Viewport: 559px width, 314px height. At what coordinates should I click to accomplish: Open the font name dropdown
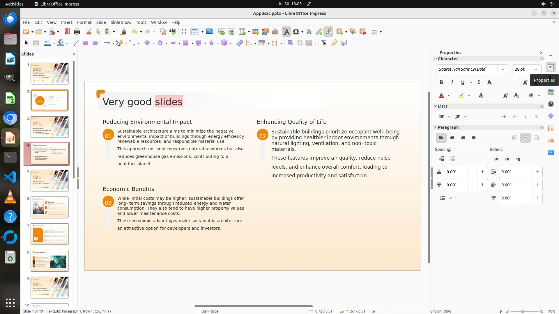[x=503, y=69]
